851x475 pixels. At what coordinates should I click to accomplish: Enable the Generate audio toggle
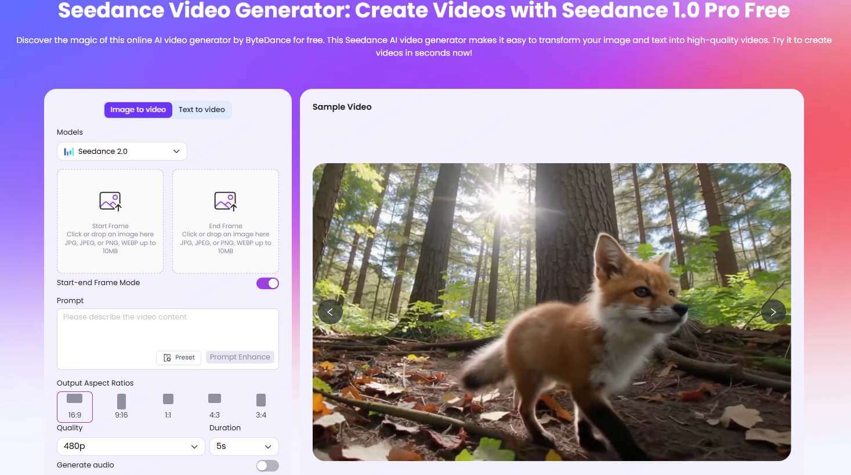pyautogui.click(x=267, y=465)
